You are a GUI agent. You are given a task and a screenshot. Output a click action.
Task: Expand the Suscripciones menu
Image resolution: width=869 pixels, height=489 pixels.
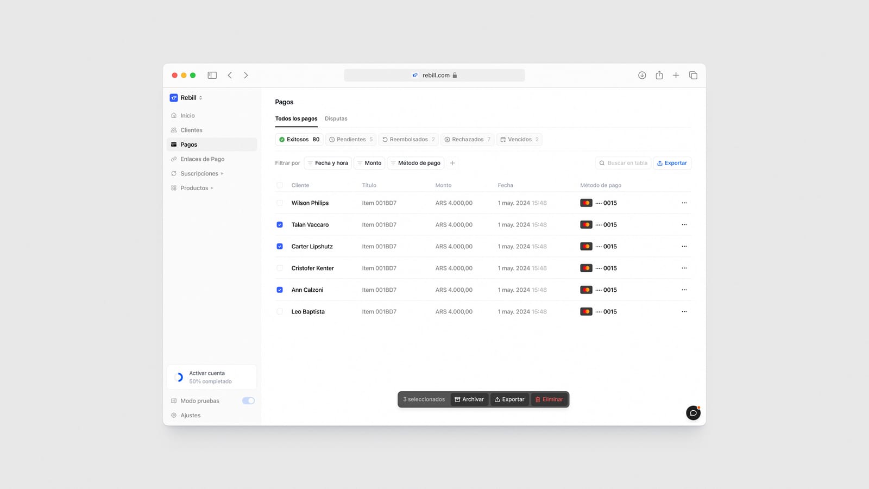[200, 173]
